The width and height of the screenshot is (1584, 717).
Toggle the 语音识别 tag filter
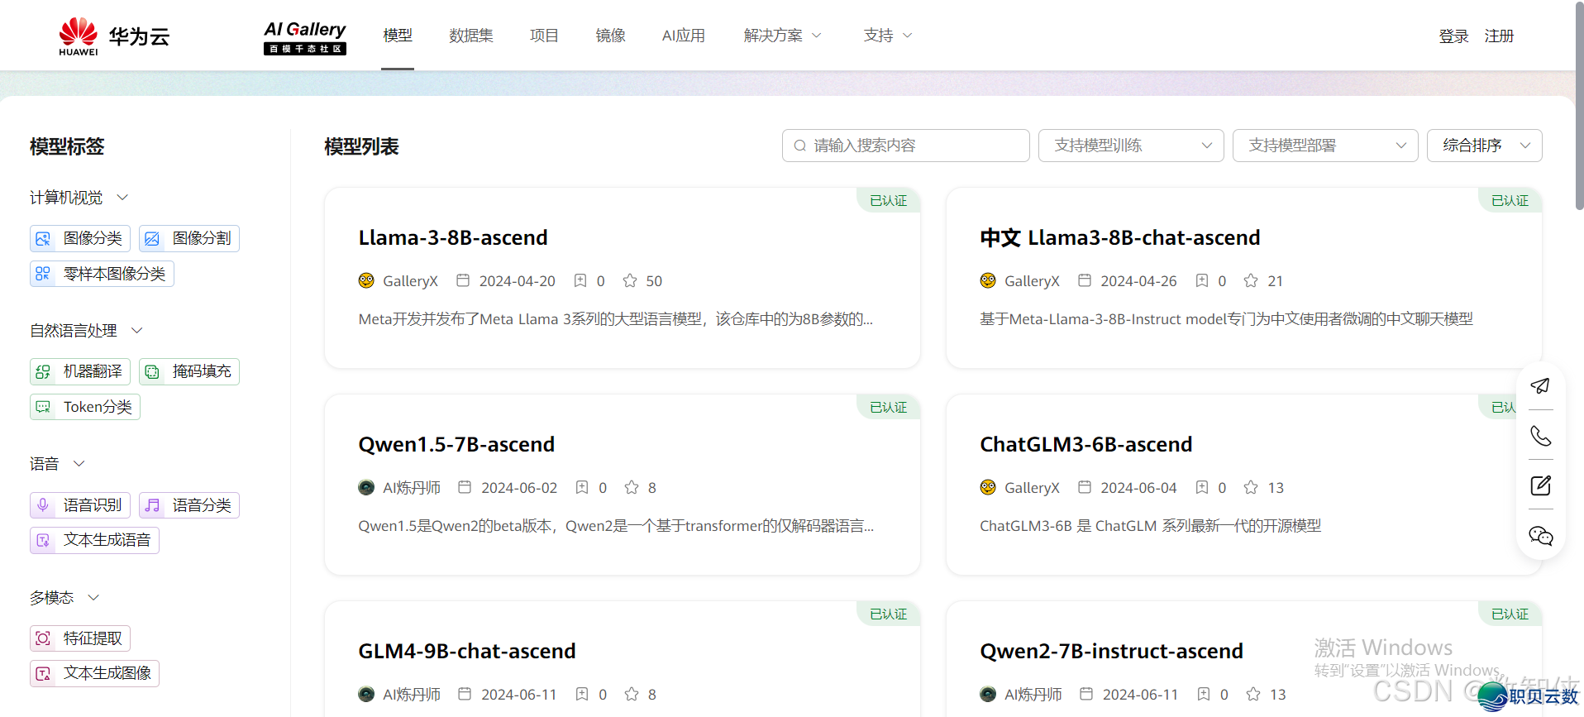pyautogui.click(x=80, y=505)
